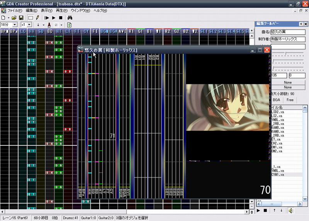Screen dimensions: 309x221
Task: Select the ET.xa file row
Action: coord(287,139)
